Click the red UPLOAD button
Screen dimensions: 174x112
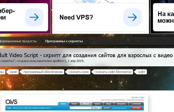(136, 108)
